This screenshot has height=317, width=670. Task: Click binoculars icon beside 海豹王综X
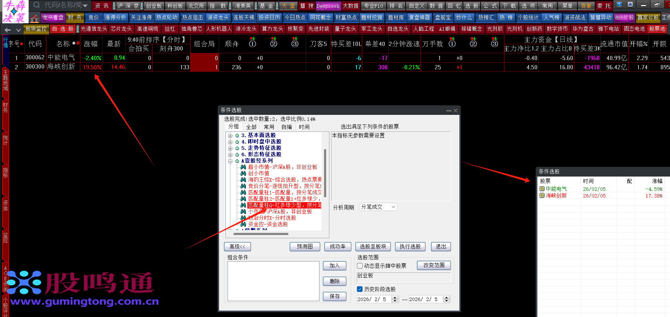(x=243, y=180)
